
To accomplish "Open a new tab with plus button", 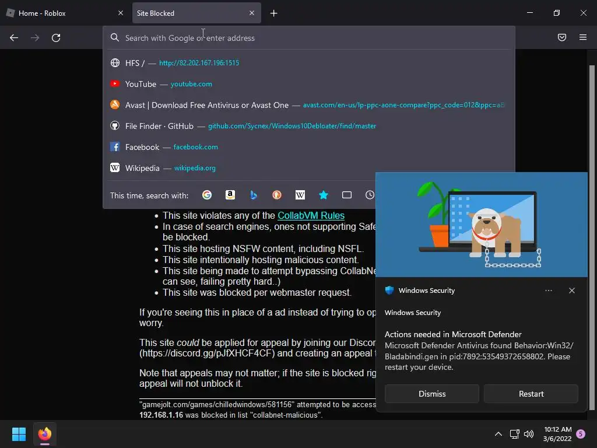I will 274,13.
